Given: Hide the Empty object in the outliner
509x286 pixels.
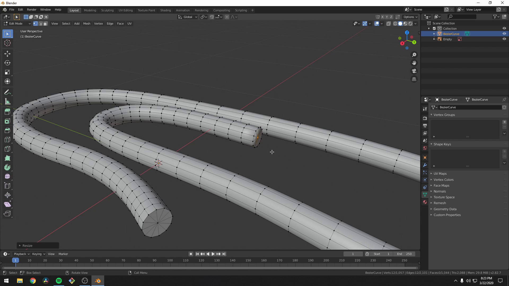Looking at the screenshot, I should click(504, 39).
